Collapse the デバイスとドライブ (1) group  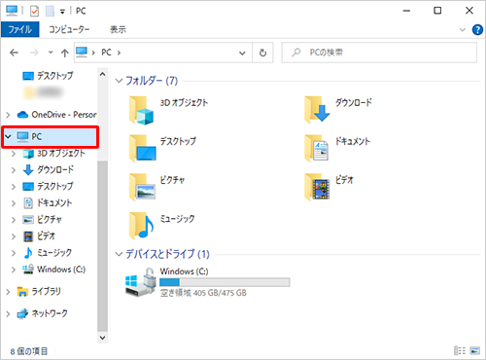[119, 254]
